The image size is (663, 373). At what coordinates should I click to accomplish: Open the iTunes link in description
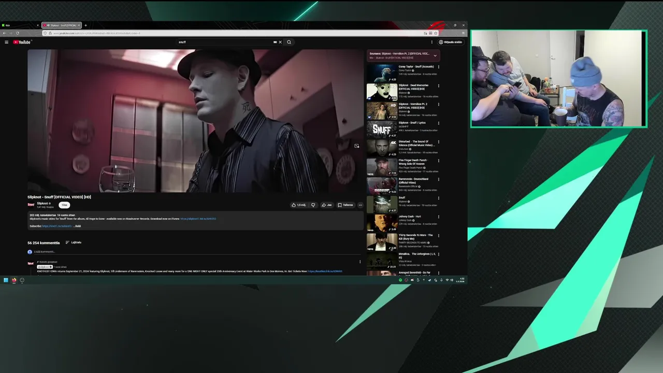click(x=198, y=219)
